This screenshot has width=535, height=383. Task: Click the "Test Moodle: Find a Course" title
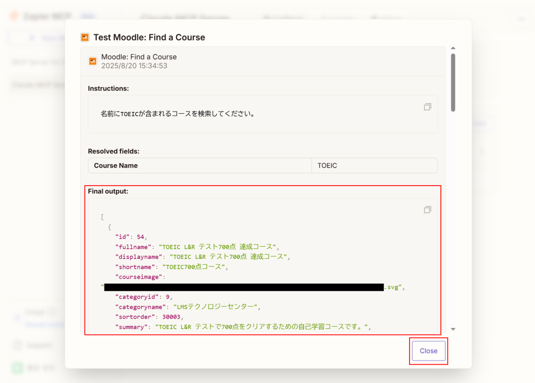149,38
